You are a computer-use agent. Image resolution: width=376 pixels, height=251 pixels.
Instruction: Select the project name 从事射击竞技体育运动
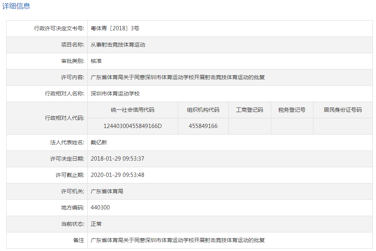pyautogui.click(x=118, y=45)
